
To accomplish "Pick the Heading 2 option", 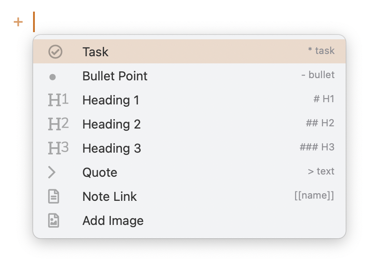I will coord(111,124).
